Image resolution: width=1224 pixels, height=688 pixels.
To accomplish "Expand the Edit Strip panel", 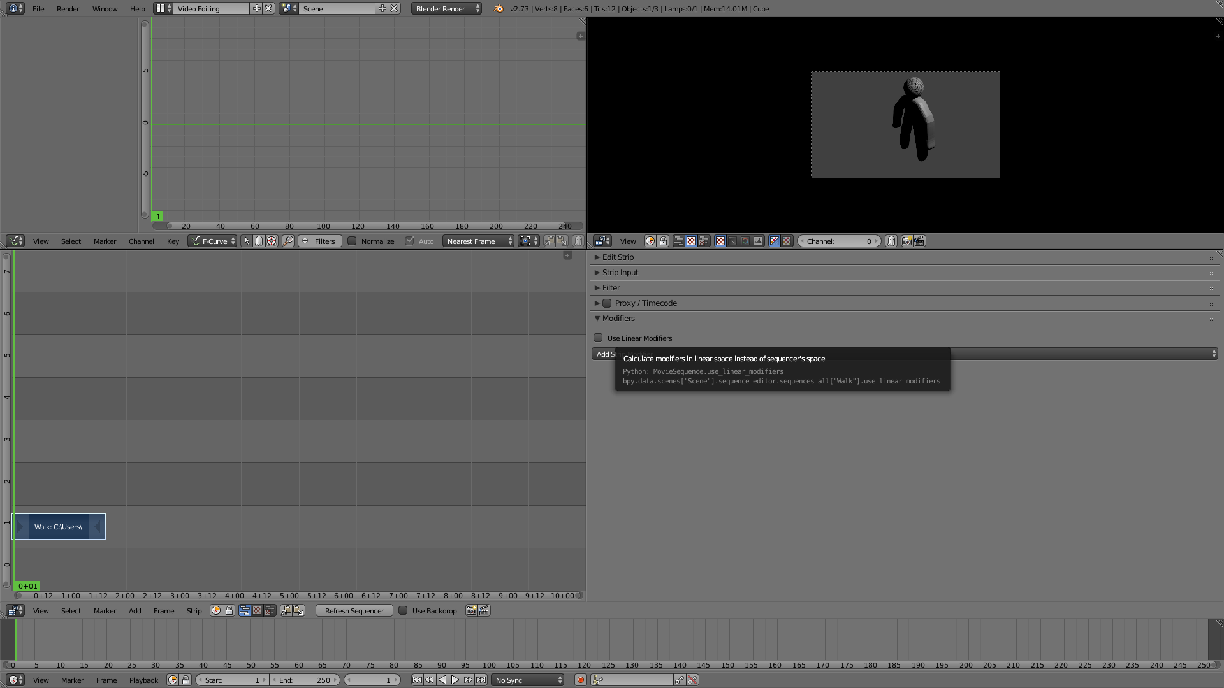I will point(618,257).
